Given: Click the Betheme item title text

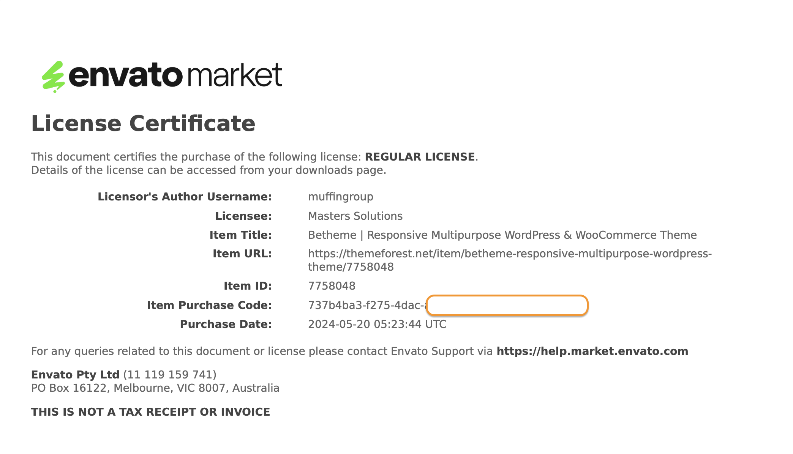Looking at the screenshot, I should (x=502, y=235).
